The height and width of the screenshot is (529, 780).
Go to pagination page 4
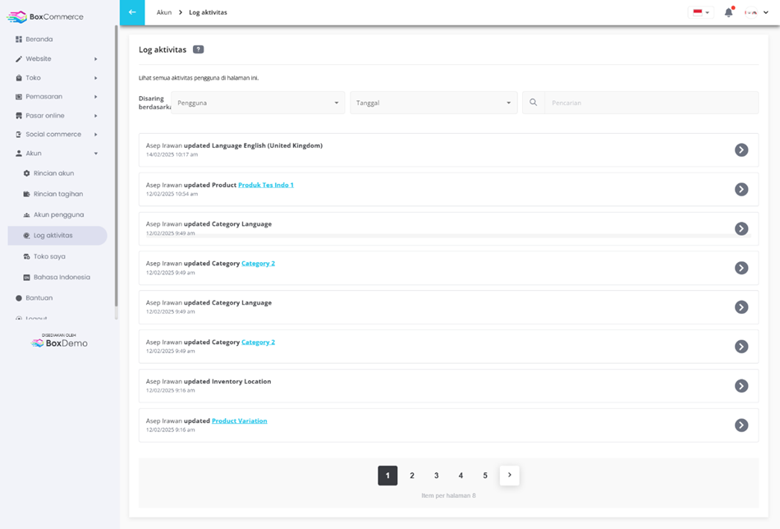(x=461, y=476)
